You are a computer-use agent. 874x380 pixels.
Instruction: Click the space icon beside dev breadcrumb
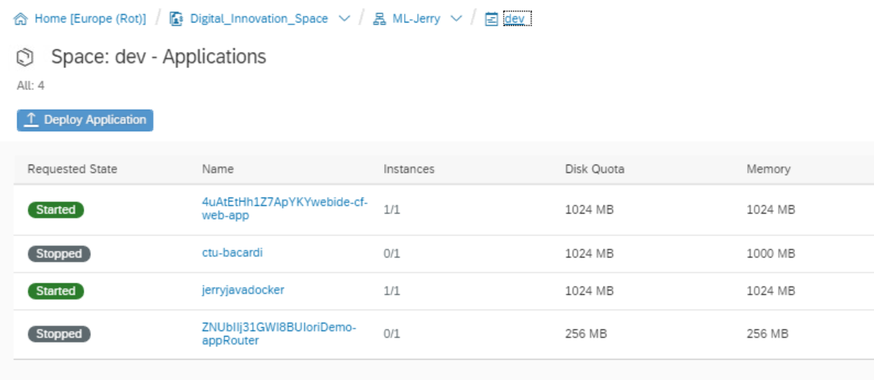click(491, 20)
